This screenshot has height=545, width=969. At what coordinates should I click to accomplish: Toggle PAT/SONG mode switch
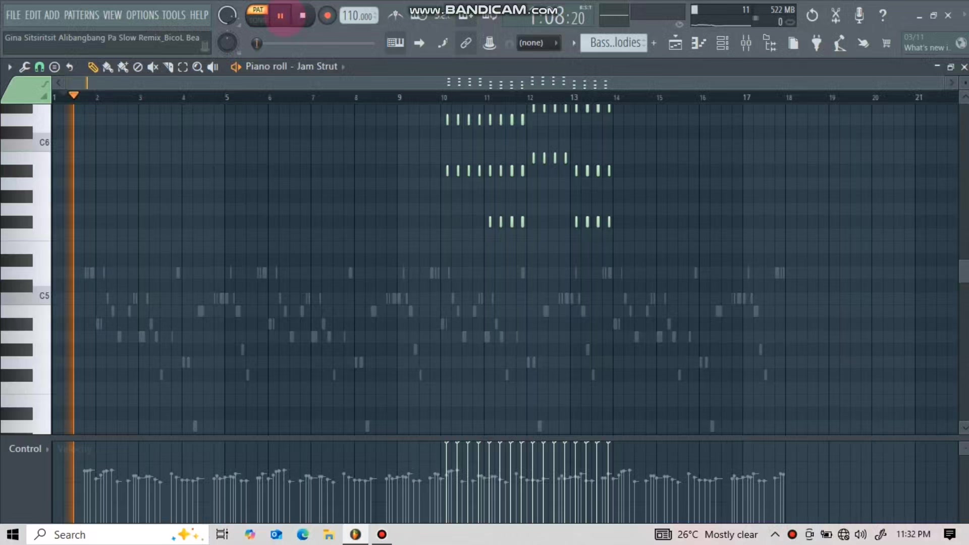pos(258,15)
